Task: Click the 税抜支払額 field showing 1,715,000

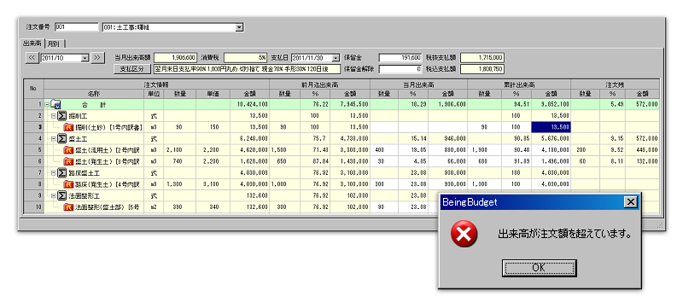Action: 482,57
